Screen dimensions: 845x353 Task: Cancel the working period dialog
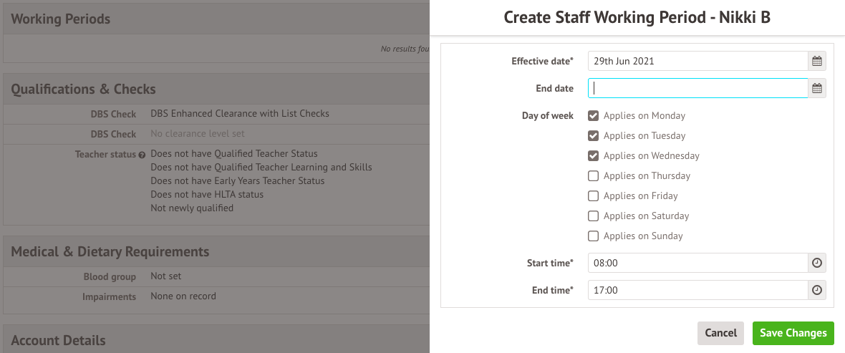click(720, 333)
